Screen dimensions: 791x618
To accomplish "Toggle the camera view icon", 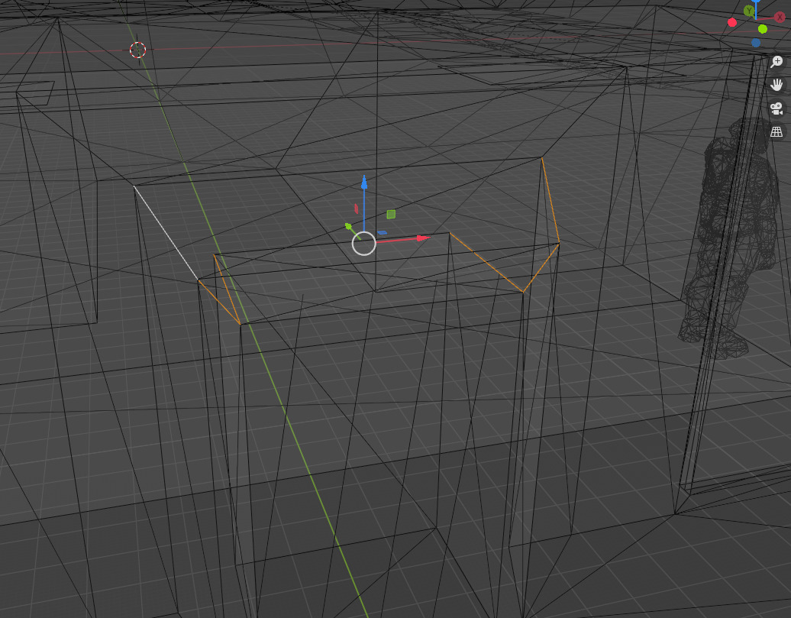I will click(776, 108).
